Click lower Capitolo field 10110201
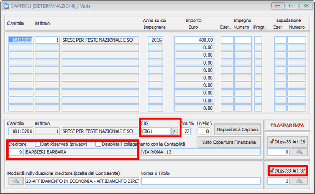This screenshot has width=315, height=194. (x=20, y=131)
